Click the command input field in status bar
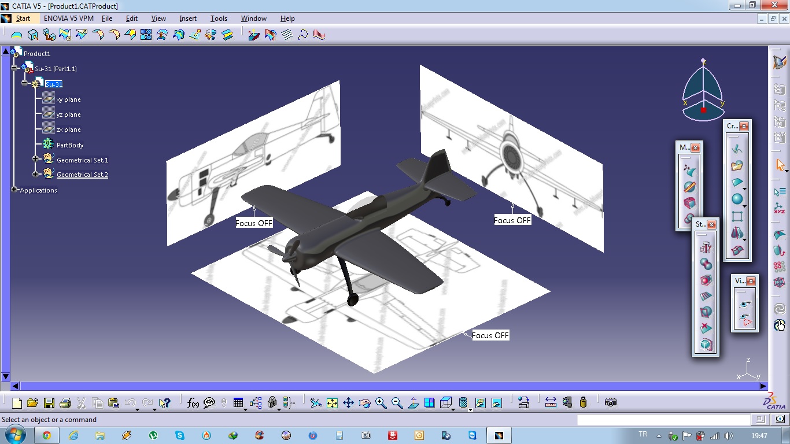The height and width of the screenshot is (444, 790). tap(664, 420)
